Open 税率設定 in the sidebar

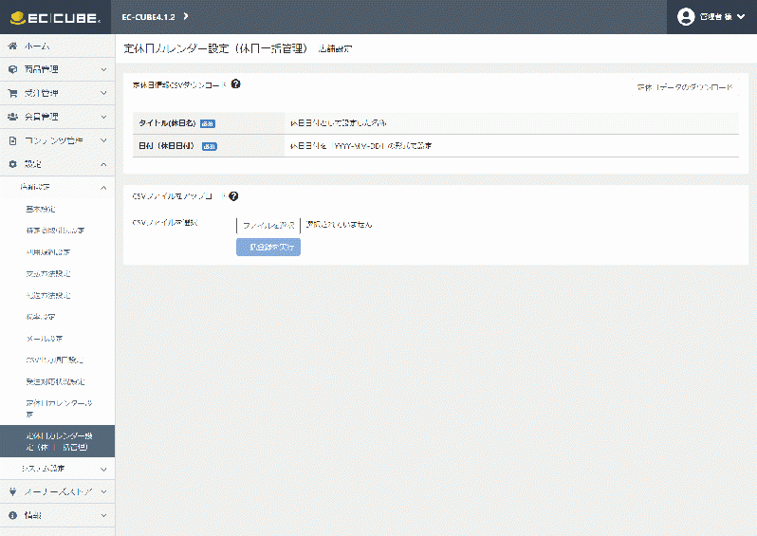pos(41,317)
